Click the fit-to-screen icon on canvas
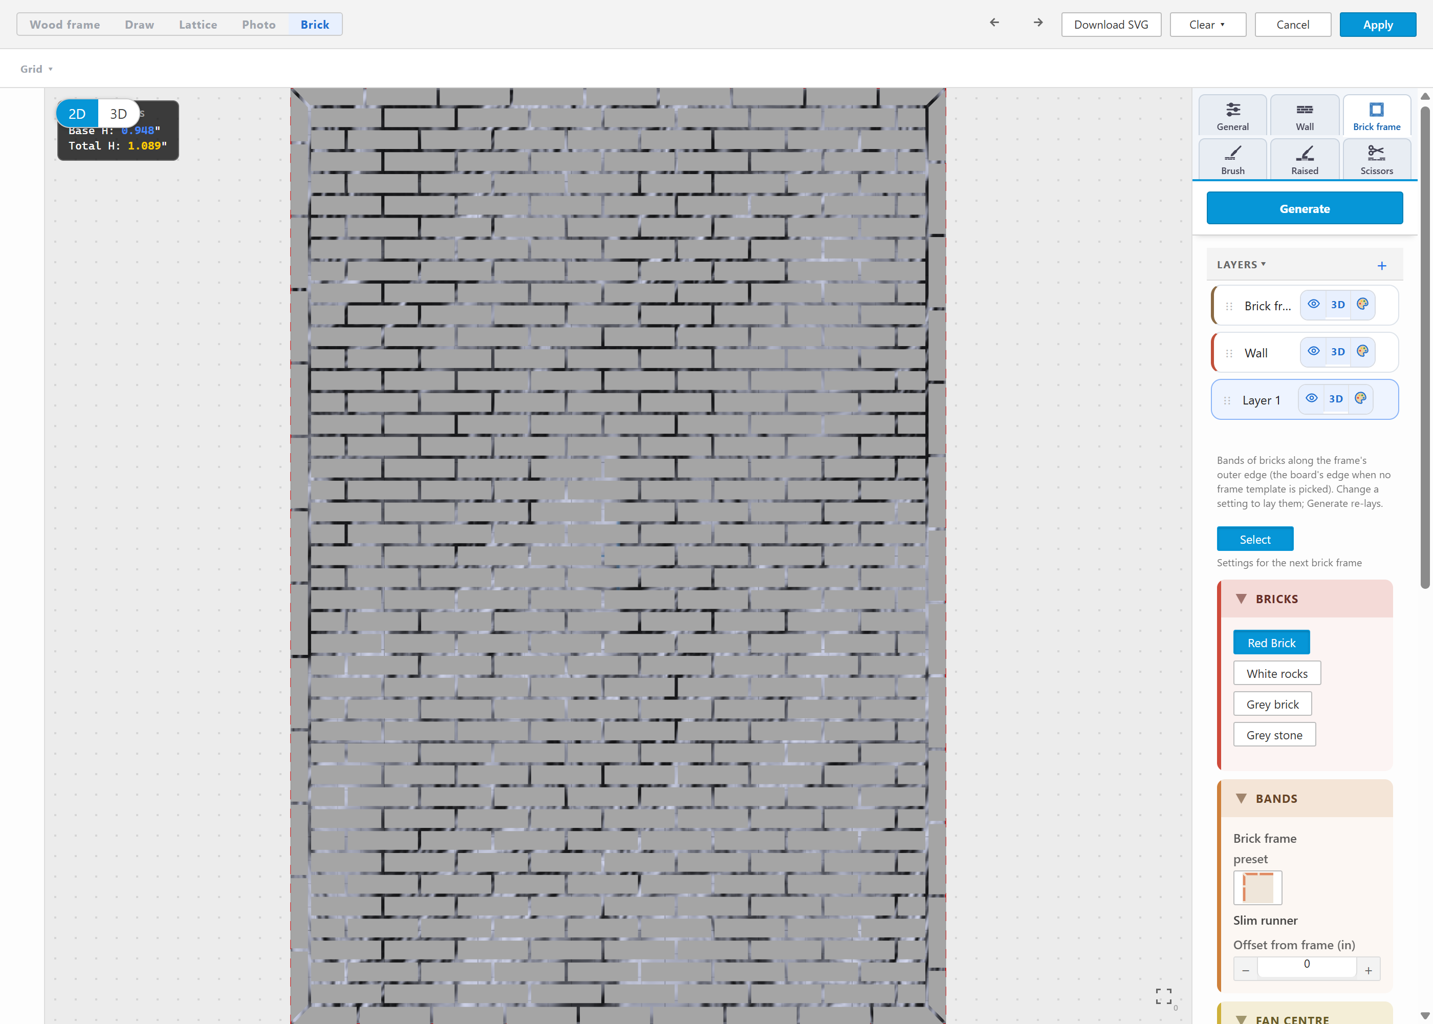The height and width of the screenshot is (1024, 1433). pos(1163,996)
